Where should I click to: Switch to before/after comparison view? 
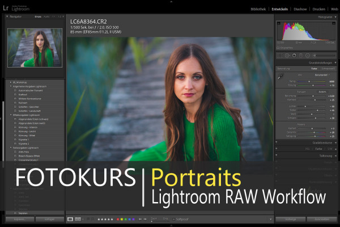[x=78, y=220]
